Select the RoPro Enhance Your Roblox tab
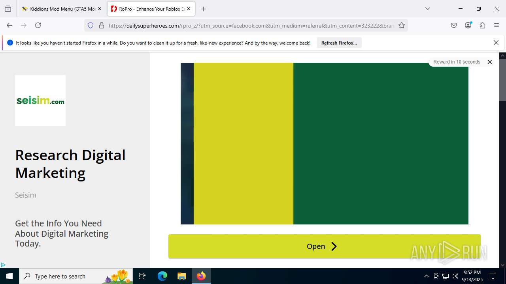 pyautogui.click(x=151, y=9)
